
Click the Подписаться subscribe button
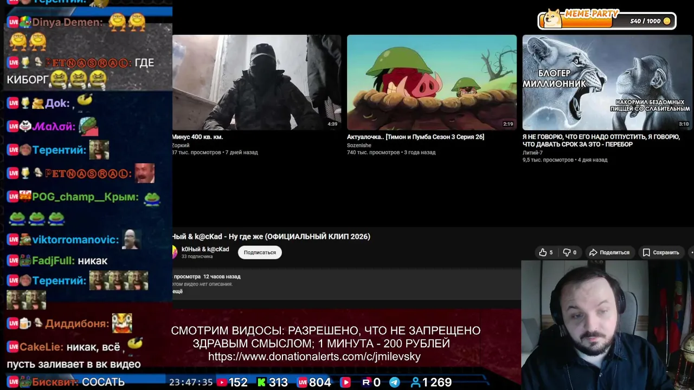click(260, 252)
